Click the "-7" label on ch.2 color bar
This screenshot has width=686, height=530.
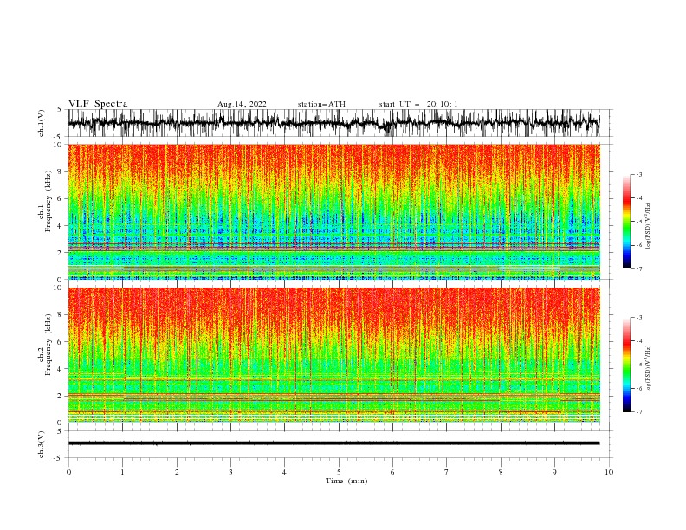638,412
